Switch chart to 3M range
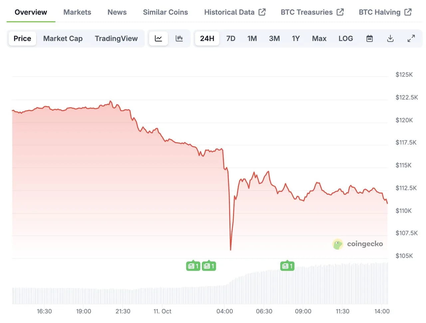This screenshot has width=426, height=323. click(x=274, y=38)
